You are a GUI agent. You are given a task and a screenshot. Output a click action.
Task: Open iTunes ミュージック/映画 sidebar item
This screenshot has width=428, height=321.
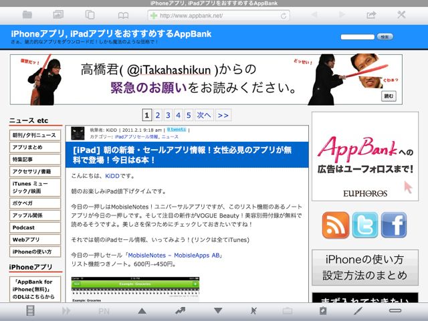(x=35, y=187)
